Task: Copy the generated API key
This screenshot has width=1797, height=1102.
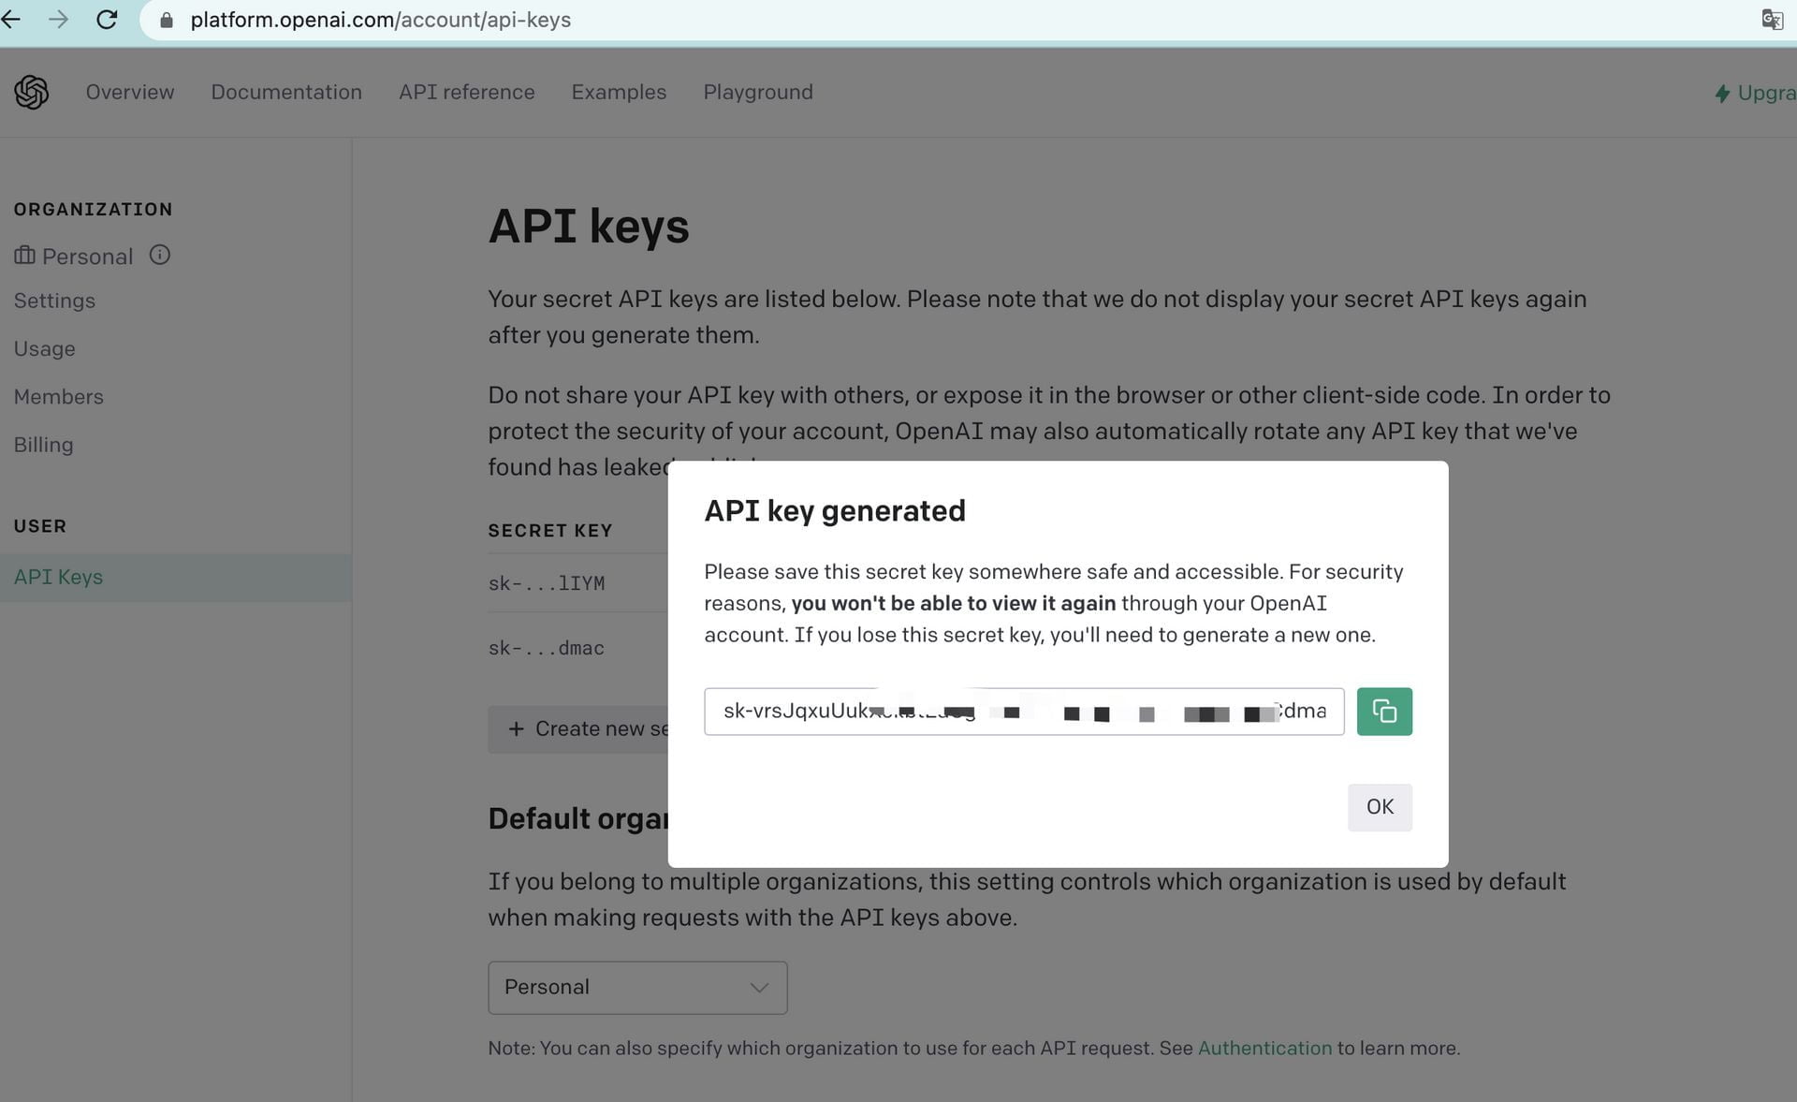Action: click(x=1383, y=712)
